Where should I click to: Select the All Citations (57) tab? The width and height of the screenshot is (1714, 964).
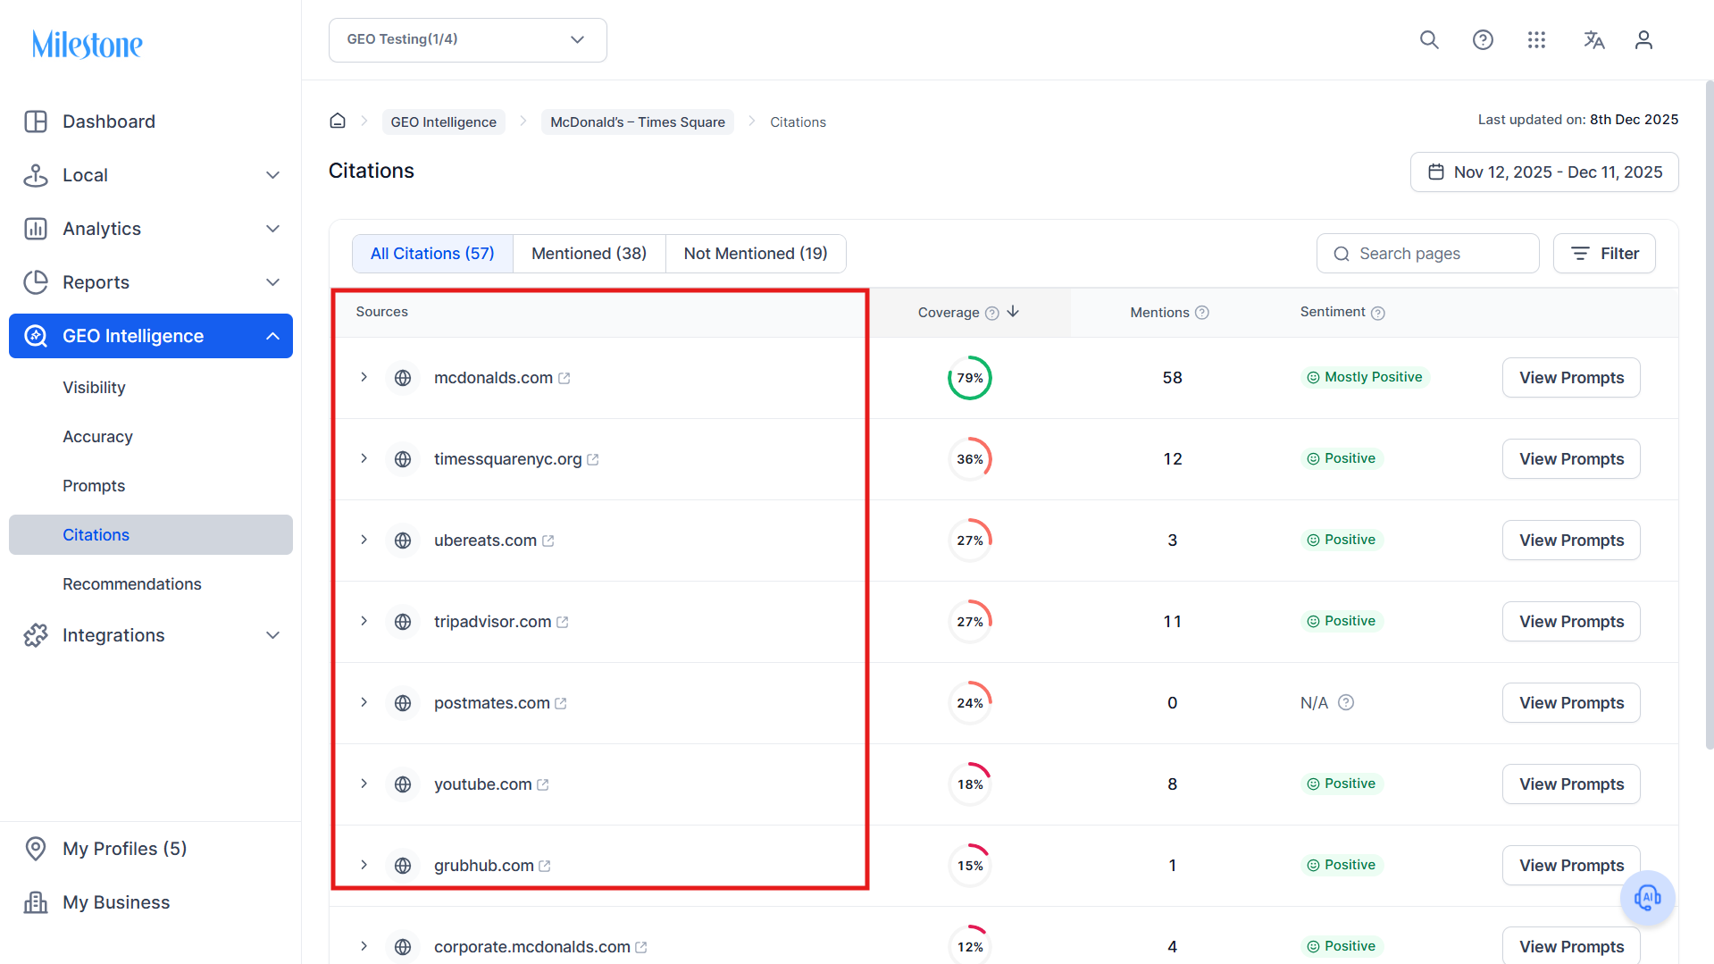432,254
